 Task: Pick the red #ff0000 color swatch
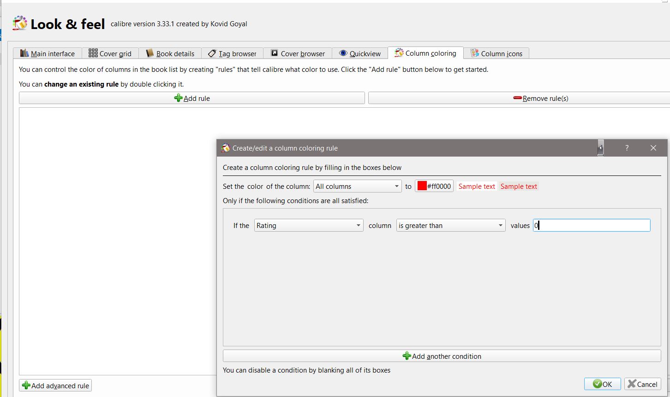422,186
